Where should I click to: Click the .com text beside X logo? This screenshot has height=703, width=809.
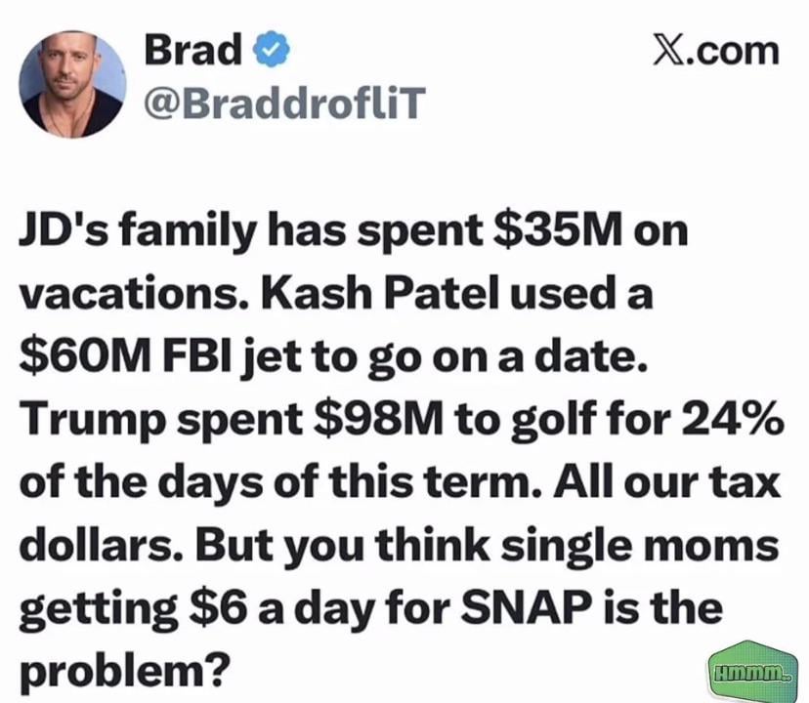733,50
